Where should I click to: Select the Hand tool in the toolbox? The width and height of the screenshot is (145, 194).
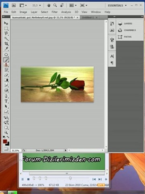tap(6, 127)
